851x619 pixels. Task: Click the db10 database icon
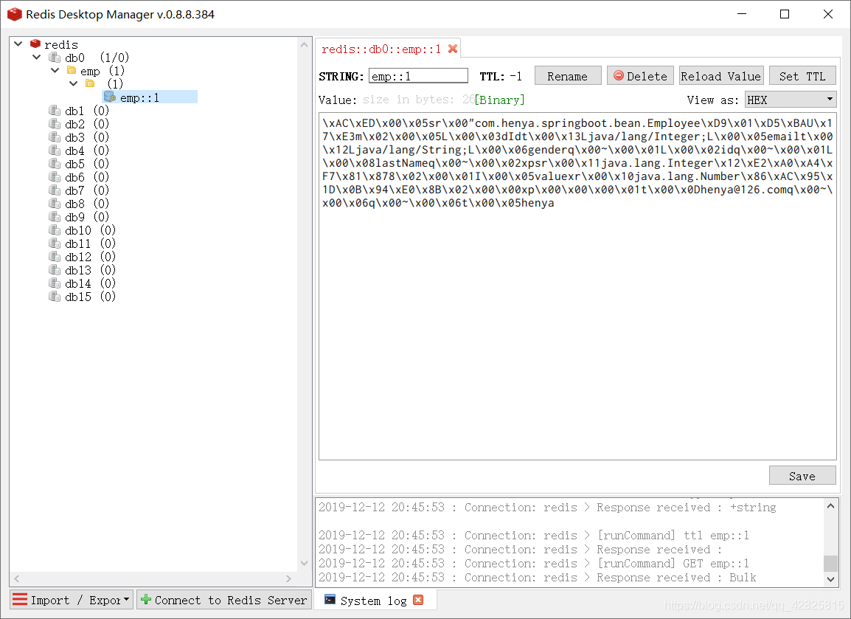(55, 230)
